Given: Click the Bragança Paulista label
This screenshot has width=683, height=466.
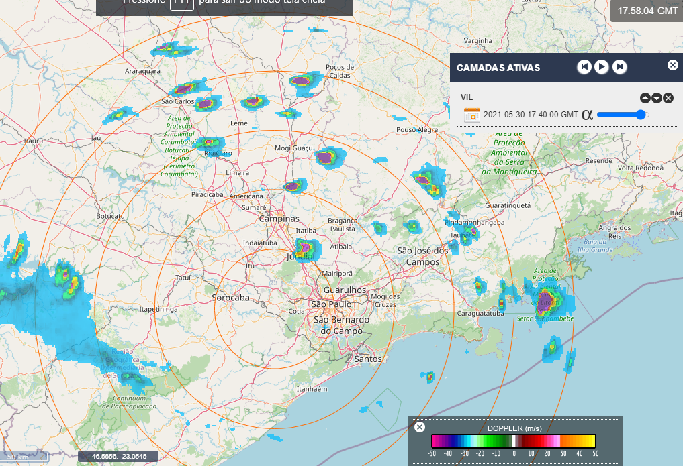Looking at the screenshot, I should tap(343, 225).
